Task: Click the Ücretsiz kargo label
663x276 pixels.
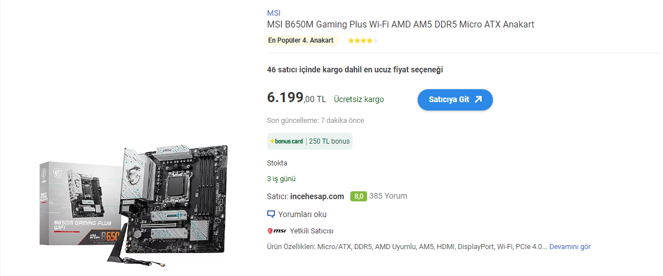Action: 359,100
